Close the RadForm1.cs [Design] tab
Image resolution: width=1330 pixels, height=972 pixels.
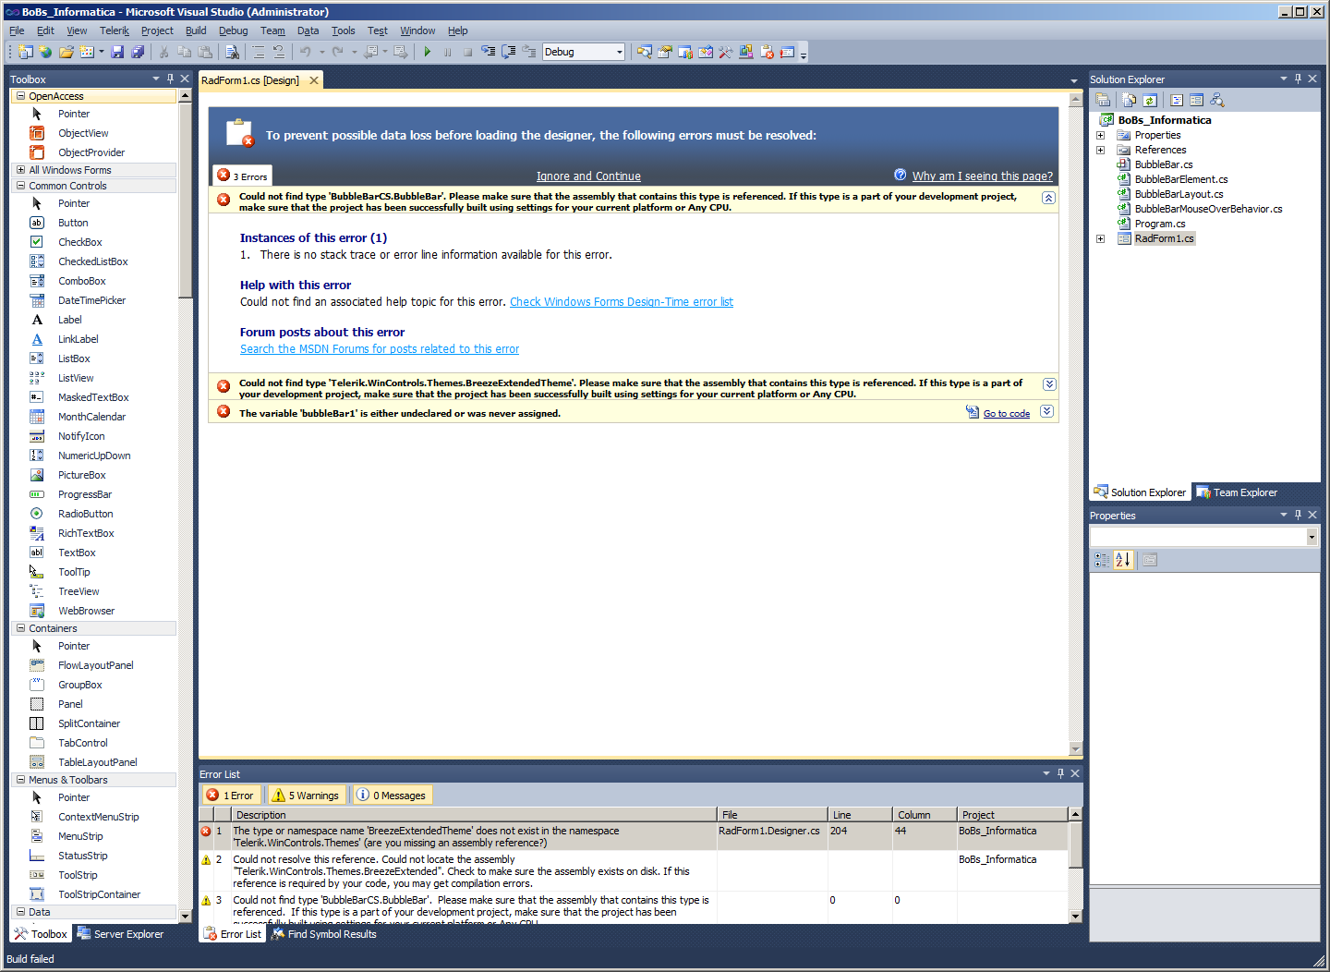click(x=314, y=80)
